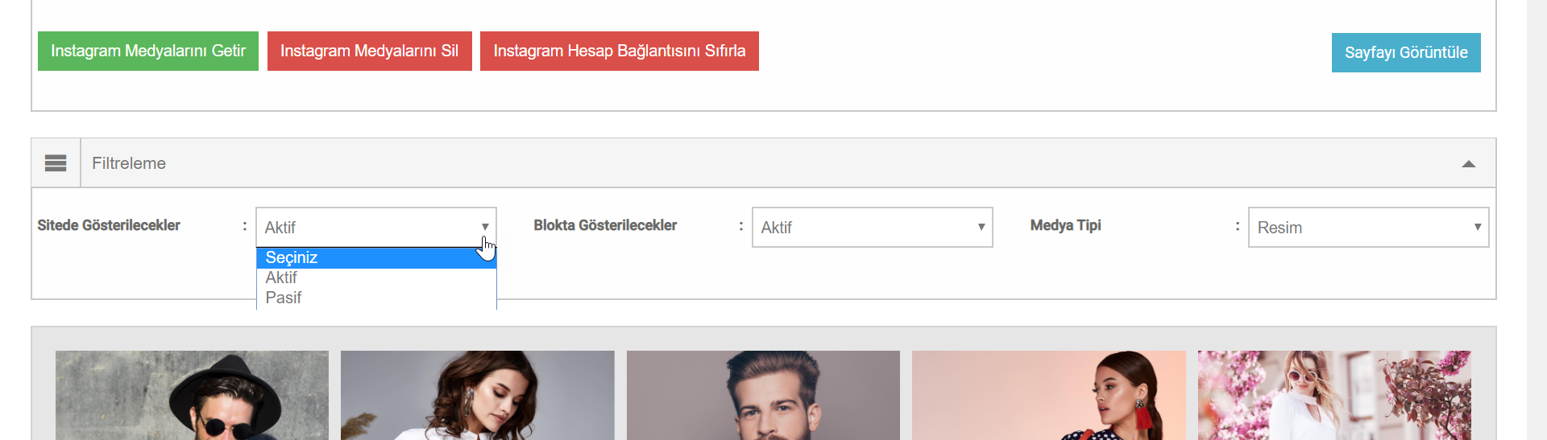This screenshot has height=440, width=1547.
Task: Choose Pasif option in the open dropdown list
Action: click(x=376, y=298)
